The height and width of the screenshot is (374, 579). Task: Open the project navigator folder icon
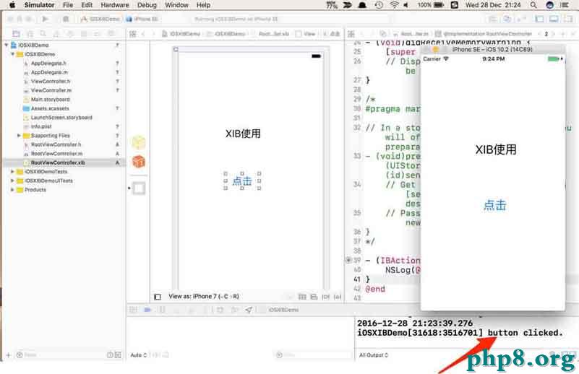[16, 33]
